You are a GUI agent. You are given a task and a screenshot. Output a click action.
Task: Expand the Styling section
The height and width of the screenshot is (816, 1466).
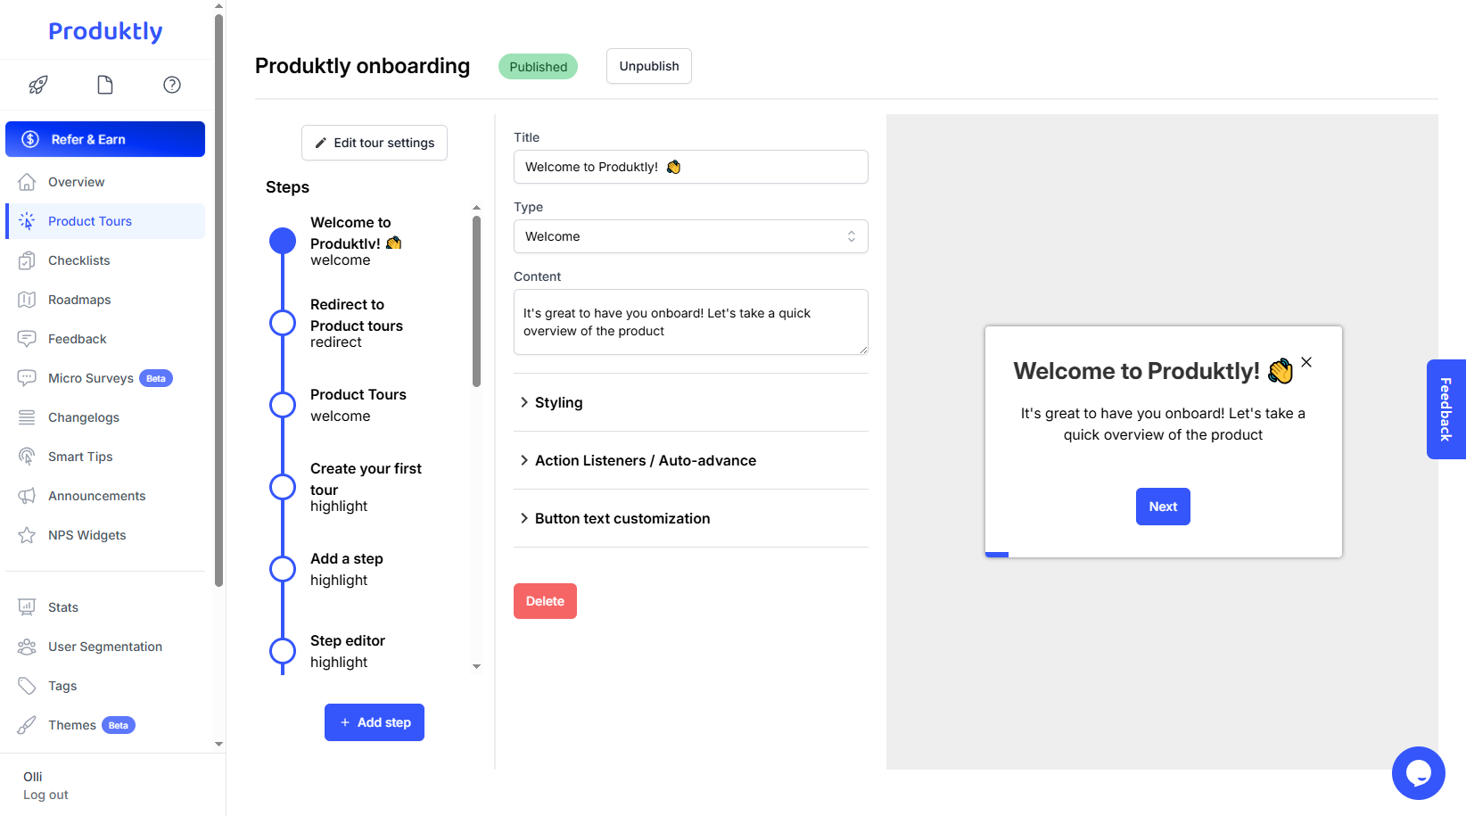[x=558, y=402]
